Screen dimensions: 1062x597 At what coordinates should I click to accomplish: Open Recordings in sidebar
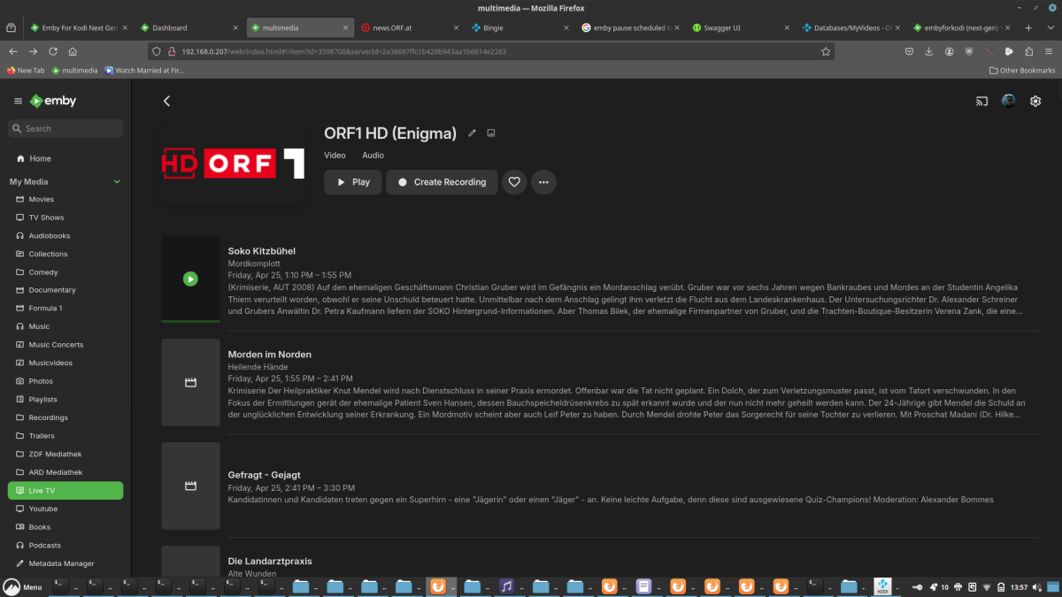(65, 417)
